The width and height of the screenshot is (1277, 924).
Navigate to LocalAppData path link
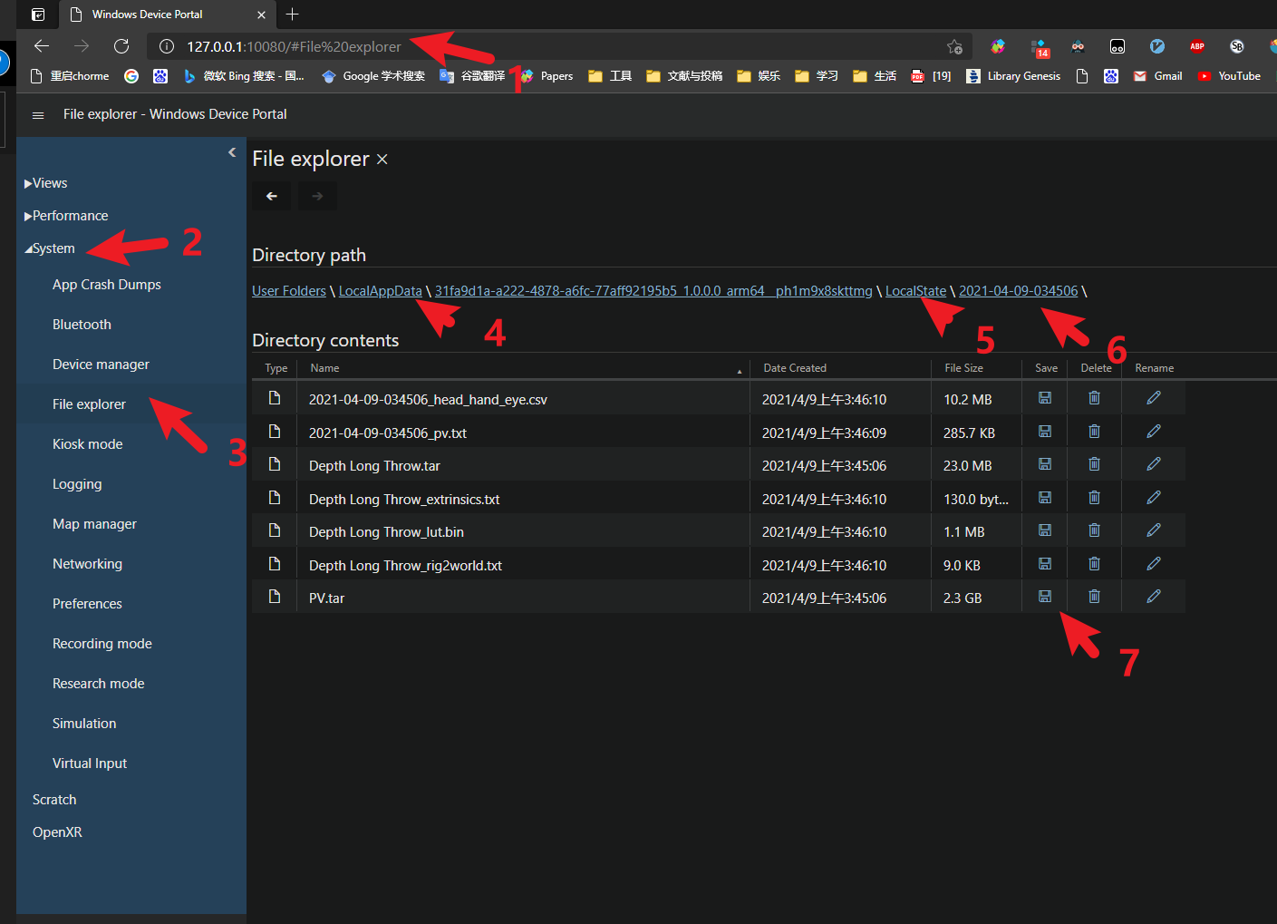point(381,291)
